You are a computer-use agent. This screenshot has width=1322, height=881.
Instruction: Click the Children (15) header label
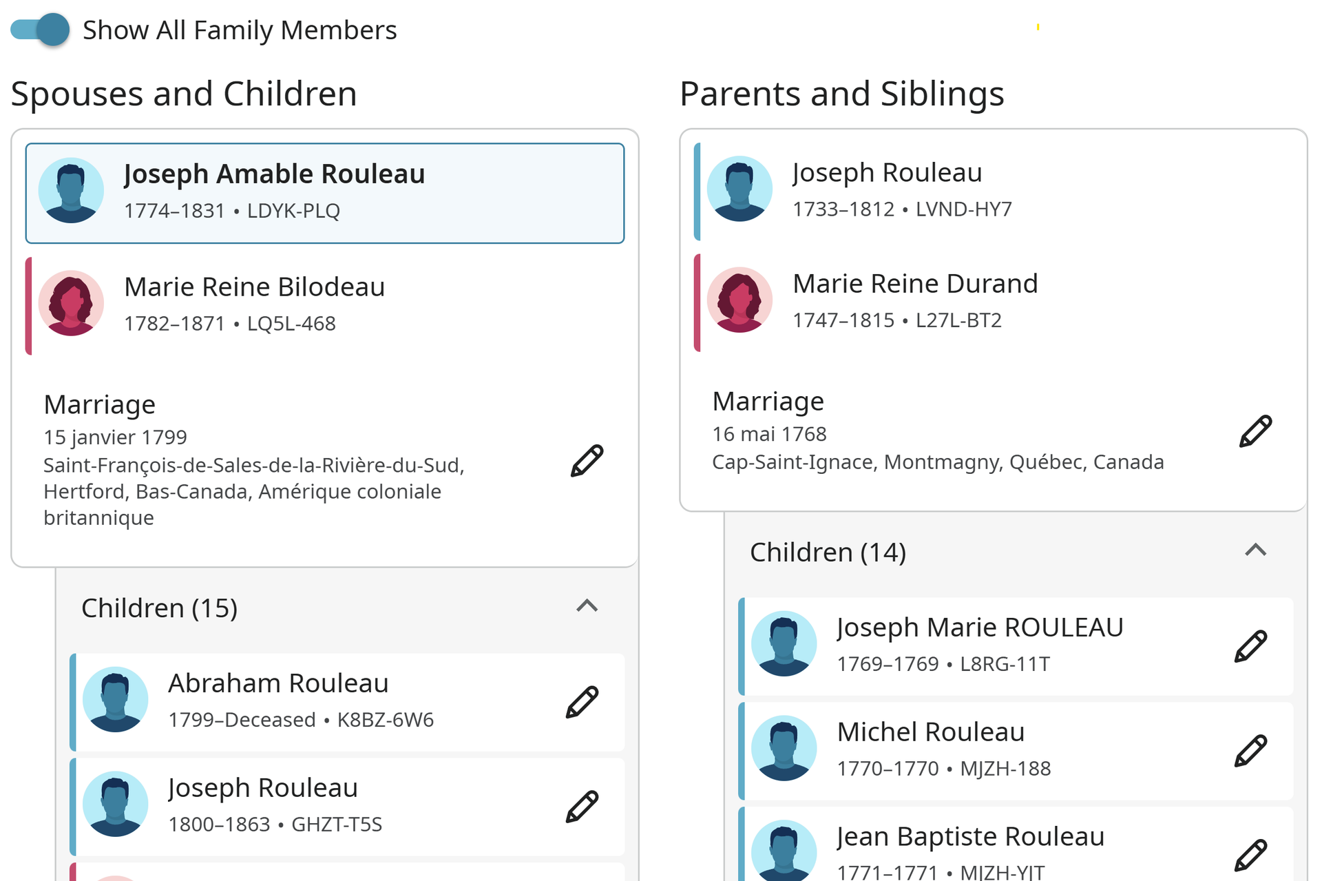click(159, 608)
